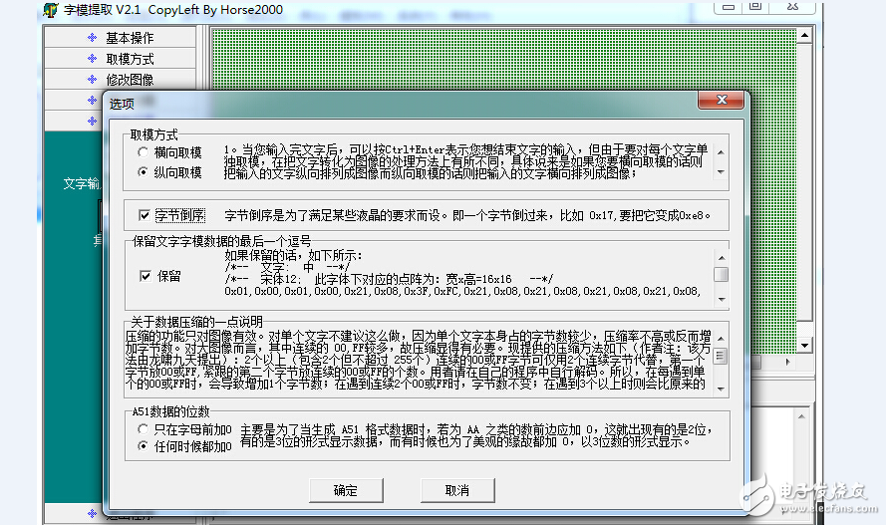Click the blue icon beside 修改图像

91,80
